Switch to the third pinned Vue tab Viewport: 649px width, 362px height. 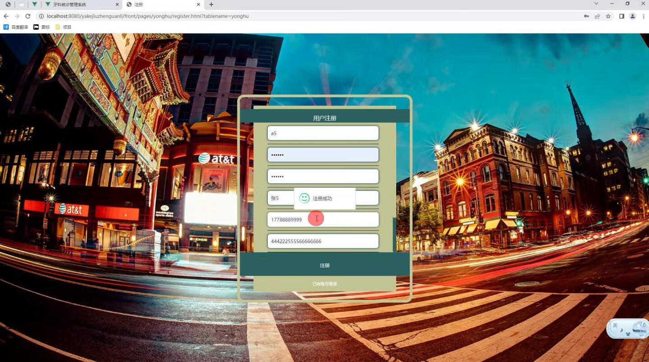35,5
